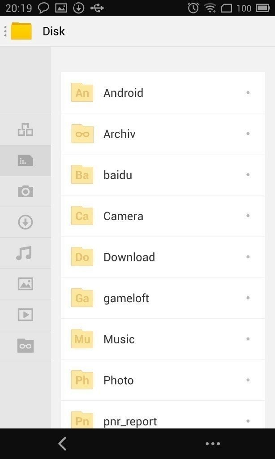
Task: Open the network/LAN category in sidebar
Action: tap(25, 130)
